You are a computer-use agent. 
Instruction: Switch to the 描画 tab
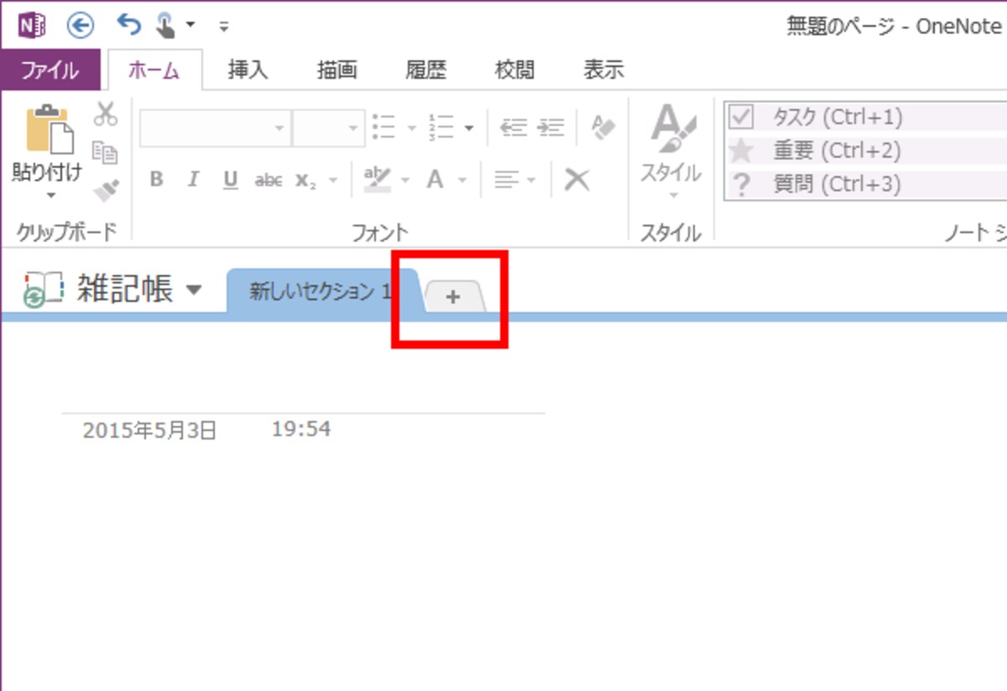(337, 70)
